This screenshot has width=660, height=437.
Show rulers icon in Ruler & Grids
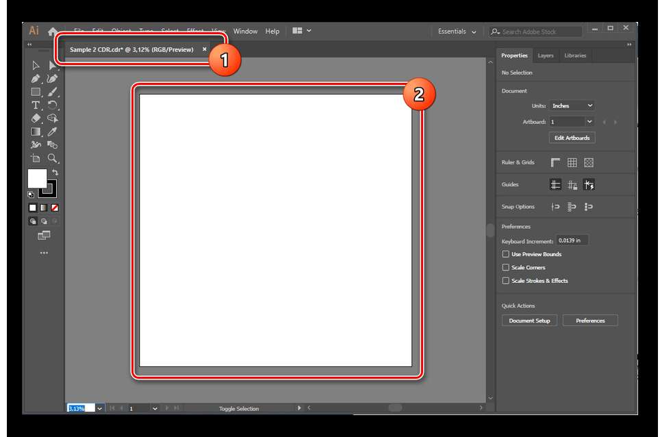coord(555,162)
